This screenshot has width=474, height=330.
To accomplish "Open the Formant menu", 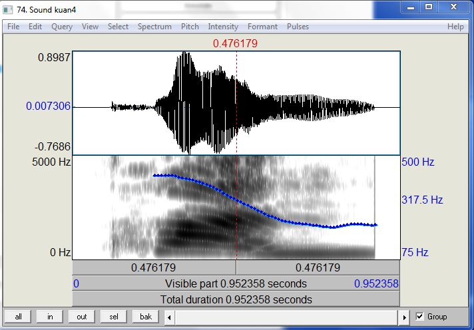I will [x=262, y=27].
